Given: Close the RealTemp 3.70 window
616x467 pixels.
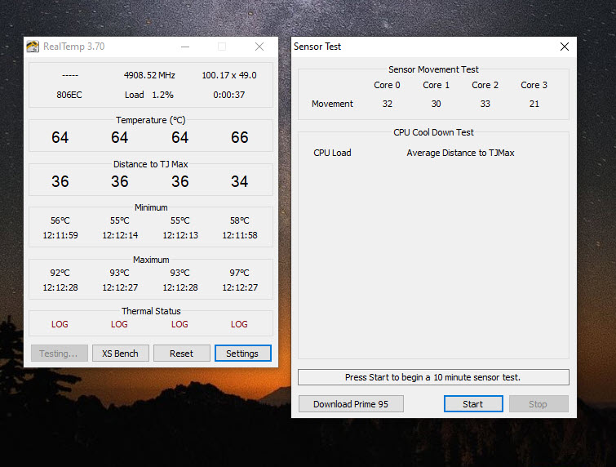Looking at the screenshot, I should [259, 47].
